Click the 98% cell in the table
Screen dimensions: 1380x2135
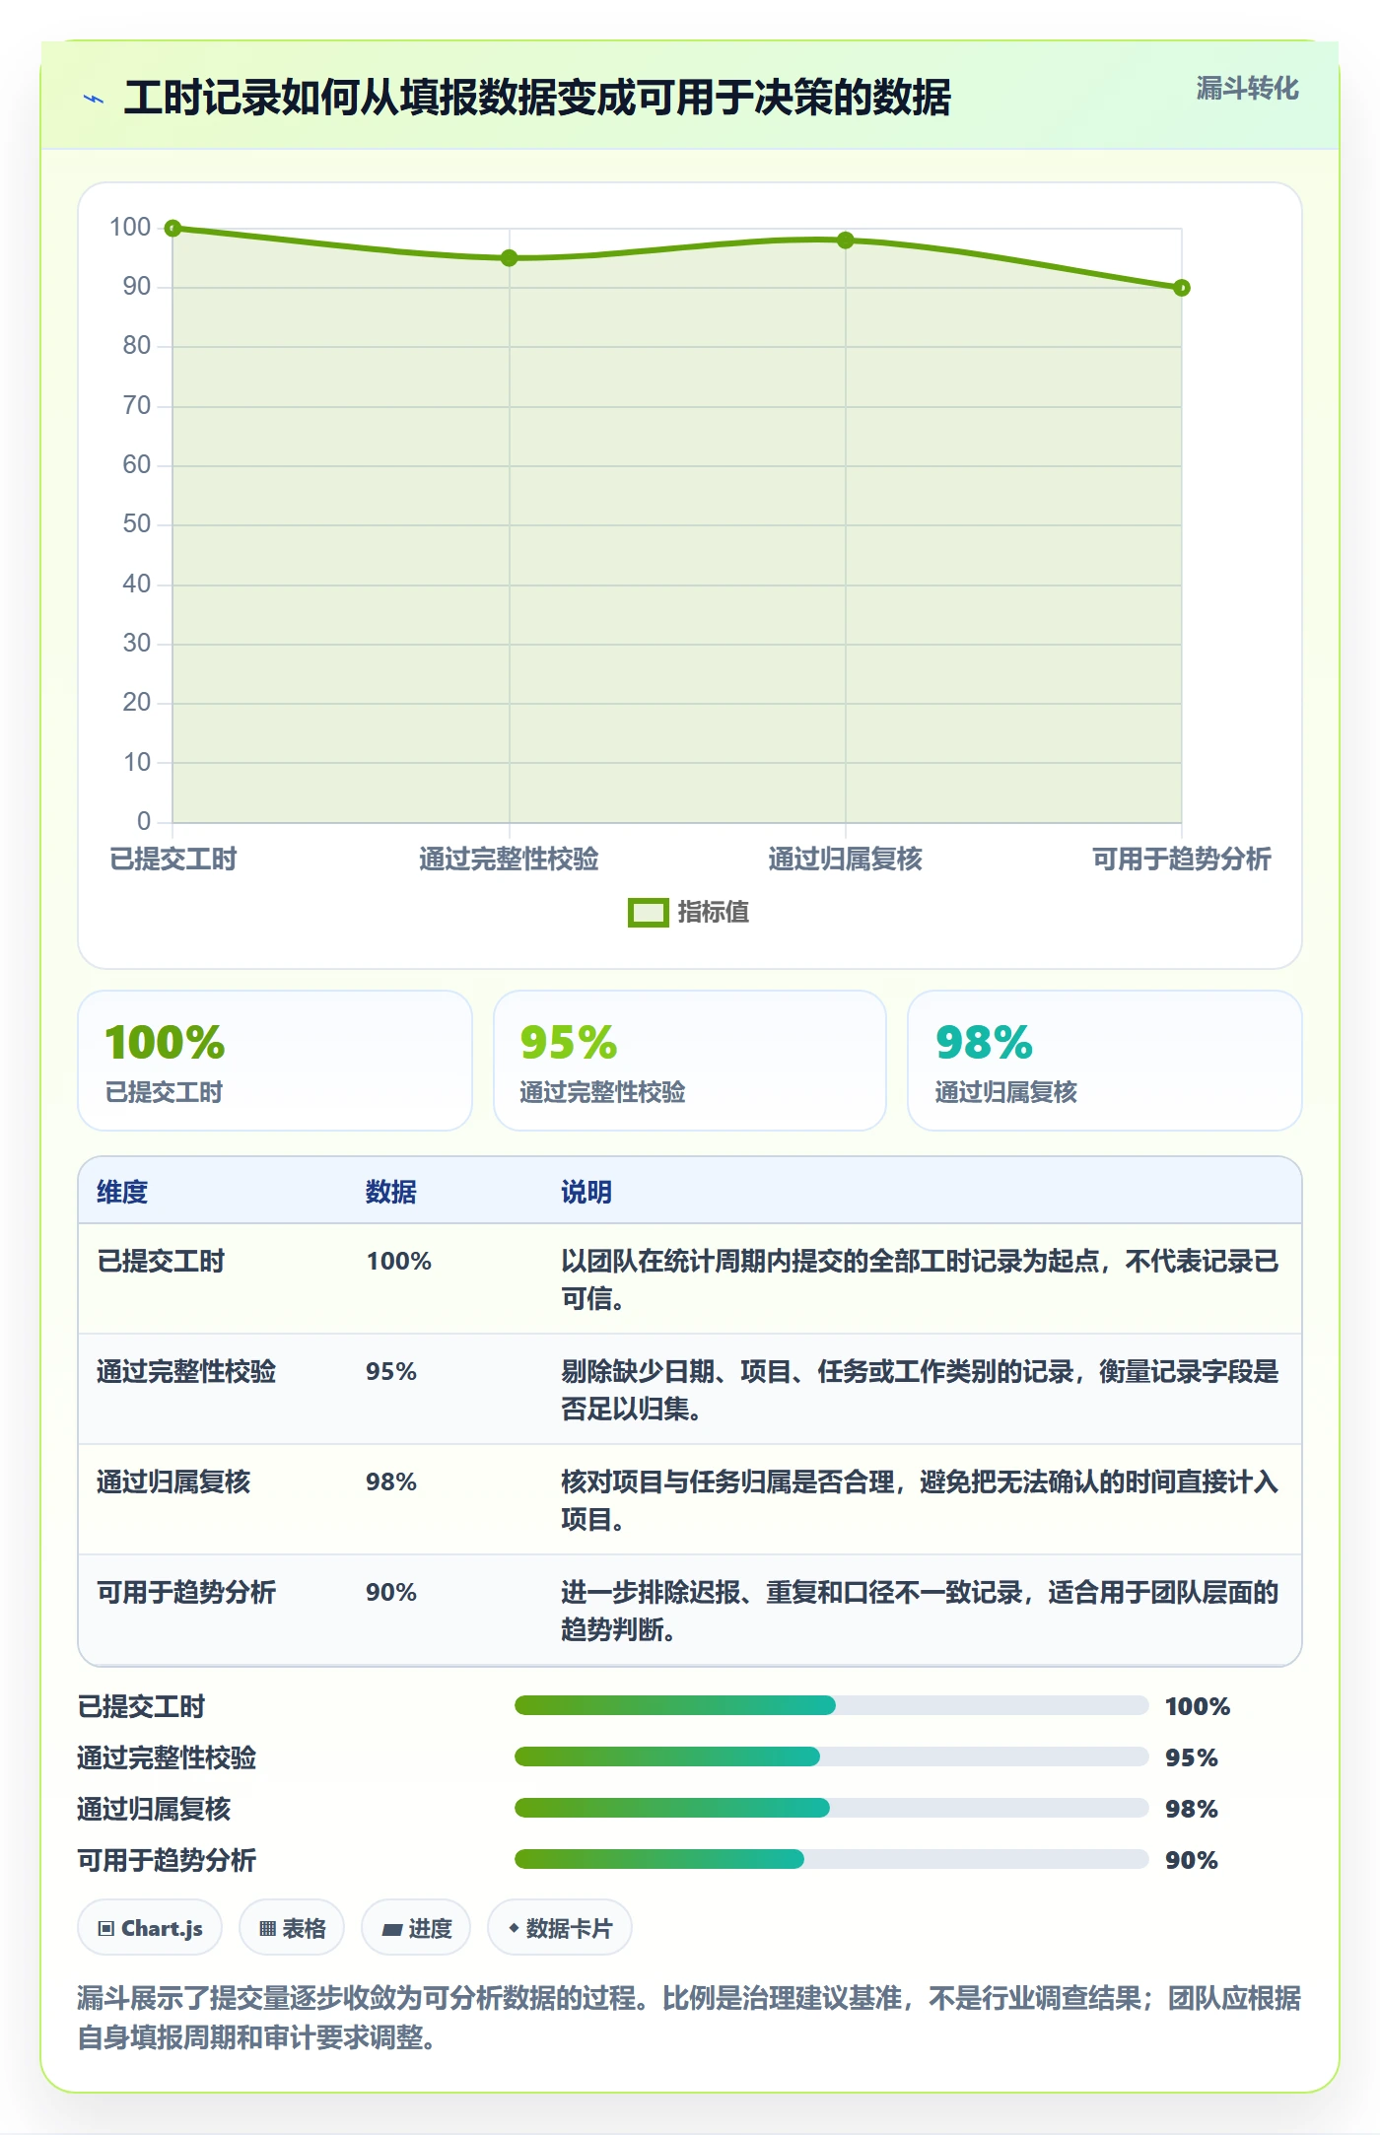point(391,1482)
